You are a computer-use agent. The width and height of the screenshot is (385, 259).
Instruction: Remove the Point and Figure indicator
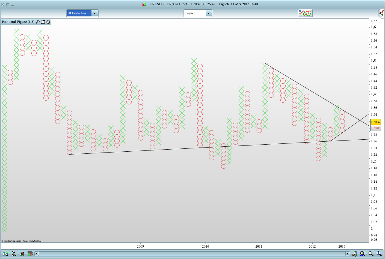click(x=48, y=22)
